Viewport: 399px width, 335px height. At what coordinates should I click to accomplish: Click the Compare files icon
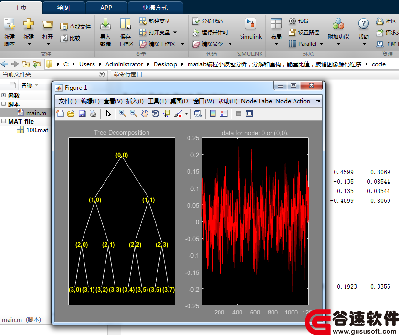coord(63,38)
